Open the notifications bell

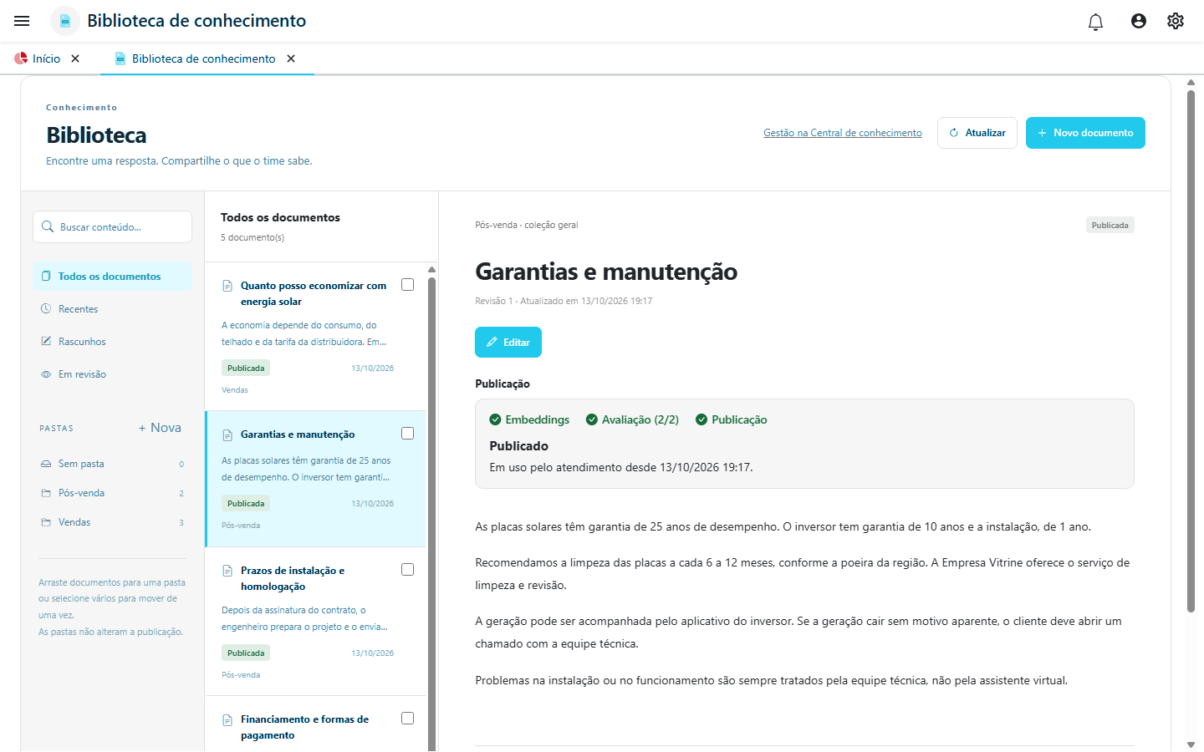coord(1095,22)
